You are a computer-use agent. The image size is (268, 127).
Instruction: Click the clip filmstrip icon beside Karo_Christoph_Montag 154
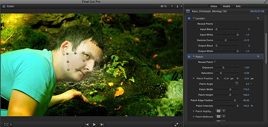(x=188, y=12)
